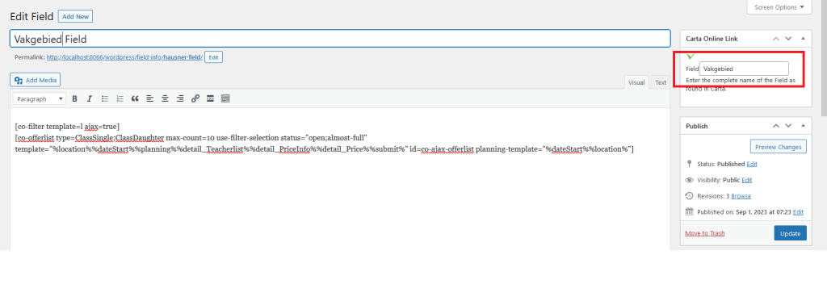
Task: Switch to the Visual editor tab
Action: click(636, 82)
